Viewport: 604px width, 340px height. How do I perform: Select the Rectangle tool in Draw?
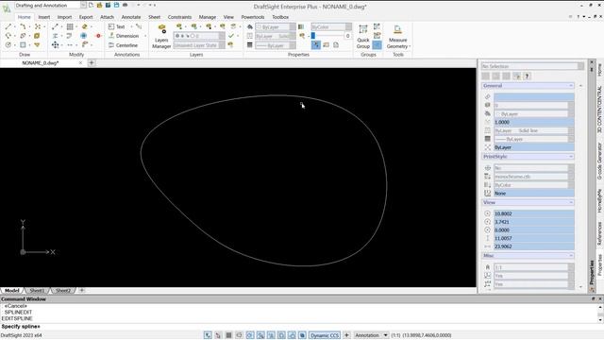(23, 45)
